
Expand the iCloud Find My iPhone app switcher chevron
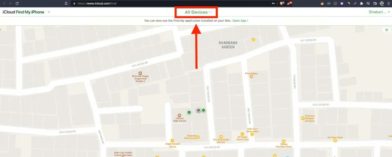click(x=49, y=12)
